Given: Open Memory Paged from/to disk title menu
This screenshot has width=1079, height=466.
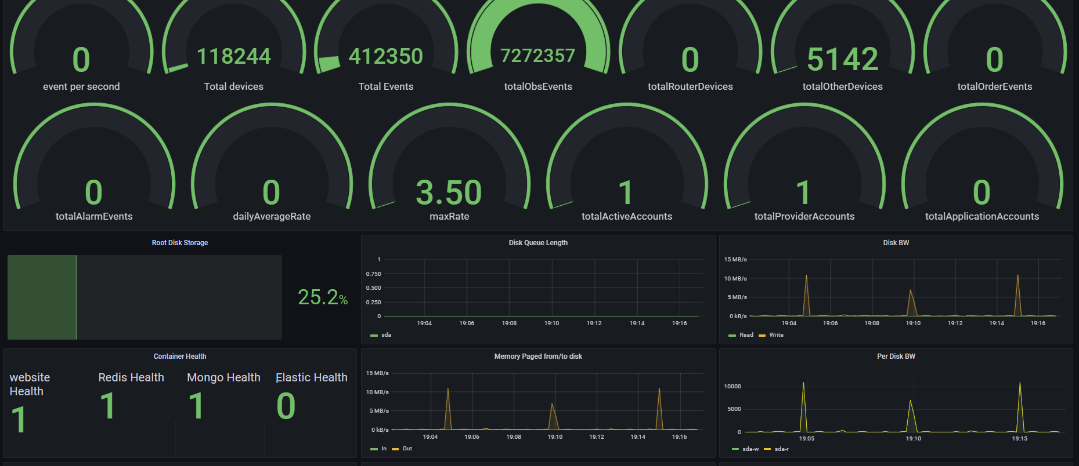Looking at the screenshot, I should coord(538,356).
